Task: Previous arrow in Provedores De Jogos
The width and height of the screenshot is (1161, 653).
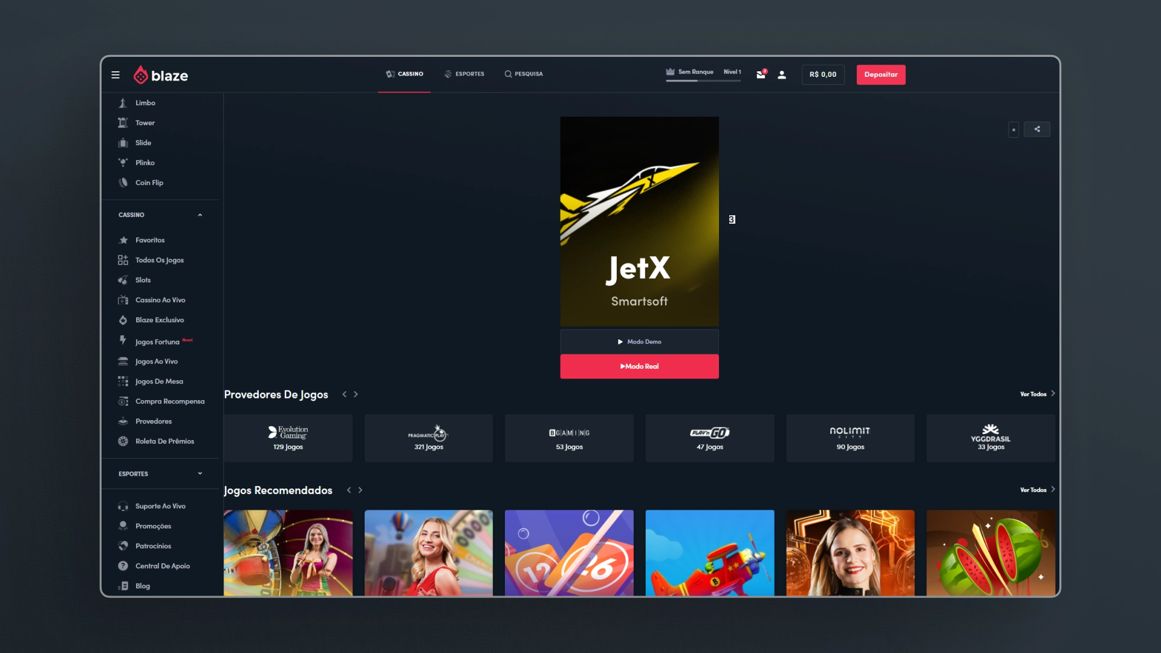Action: click(345, 394)
